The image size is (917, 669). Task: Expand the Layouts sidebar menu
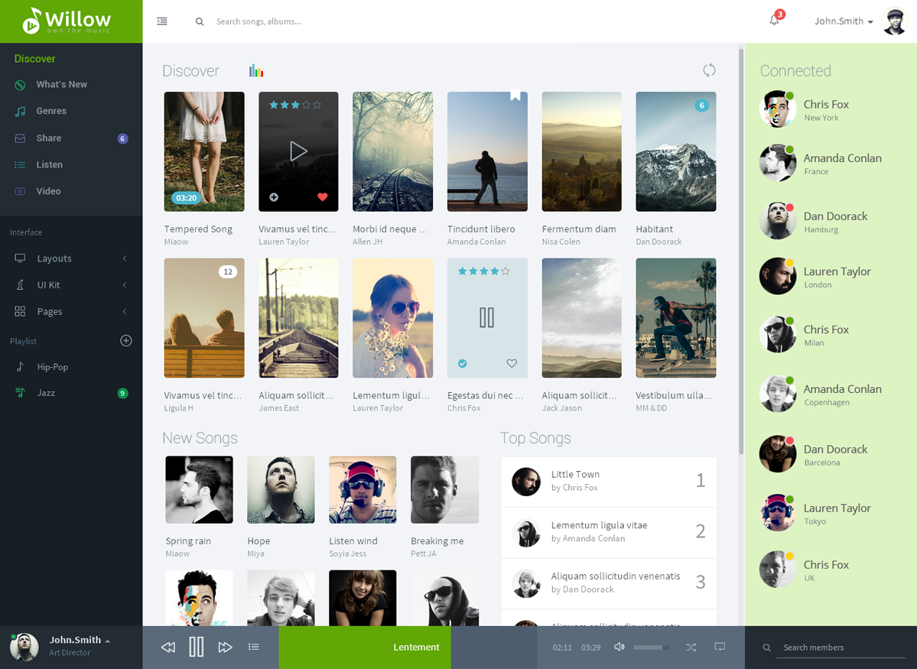tap(71, 258)
